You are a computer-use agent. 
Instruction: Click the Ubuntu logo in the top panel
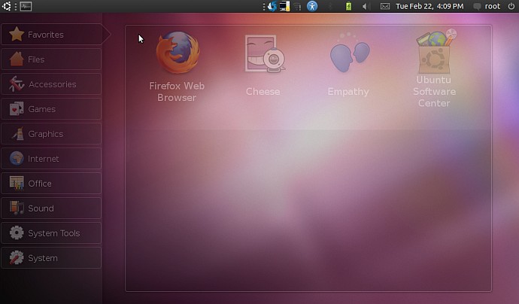click(7, 6)
